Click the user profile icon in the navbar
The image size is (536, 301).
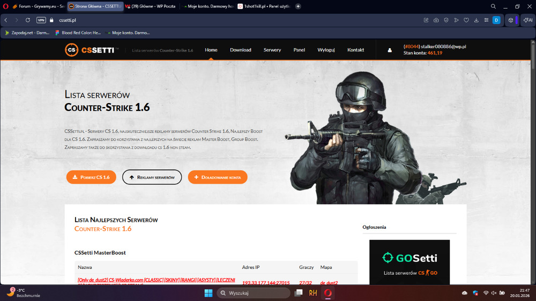390,50
